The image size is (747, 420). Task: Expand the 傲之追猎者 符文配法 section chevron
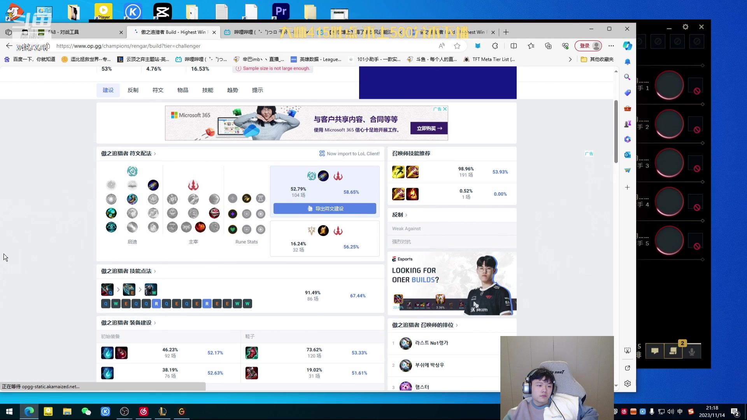[x=155, y=154]
